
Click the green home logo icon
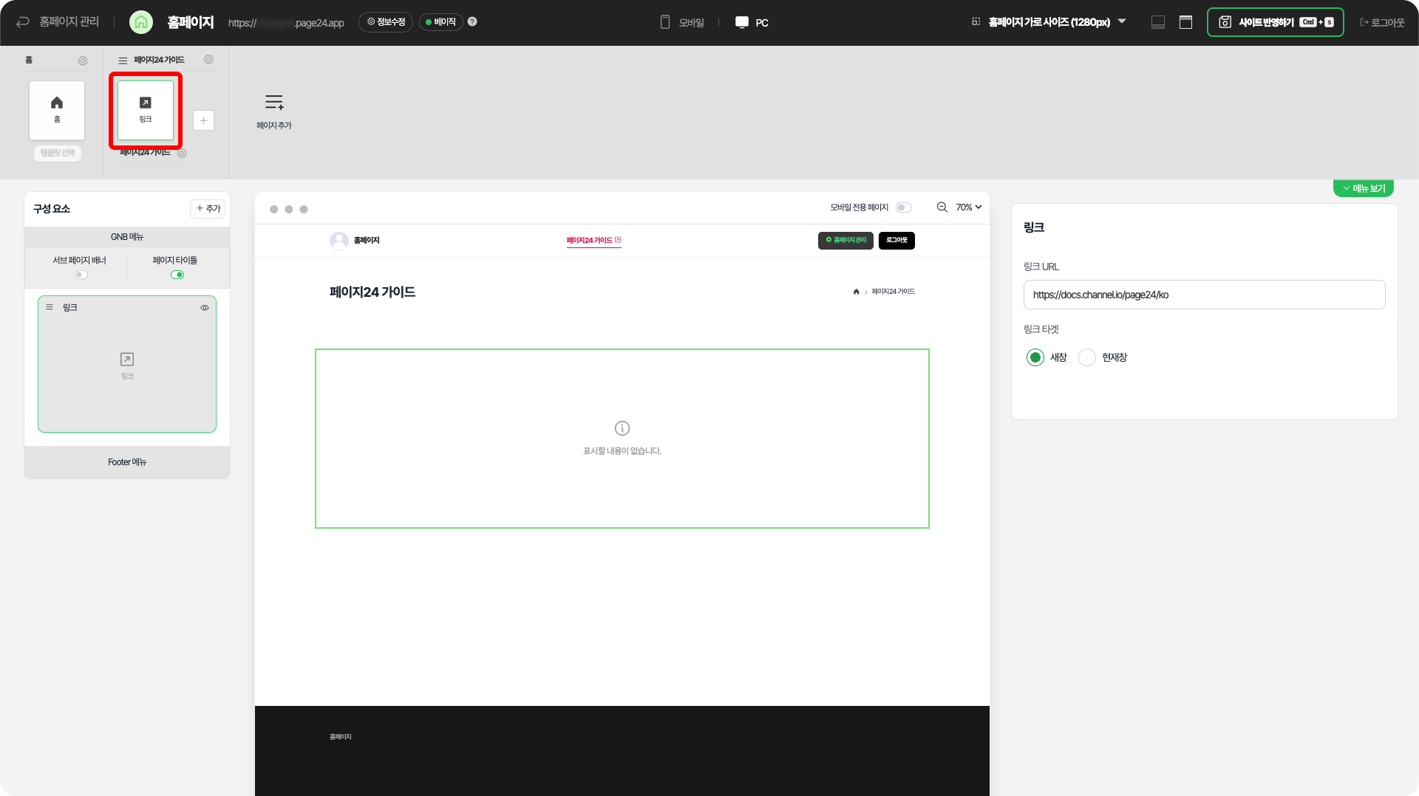tap(140, 22)
